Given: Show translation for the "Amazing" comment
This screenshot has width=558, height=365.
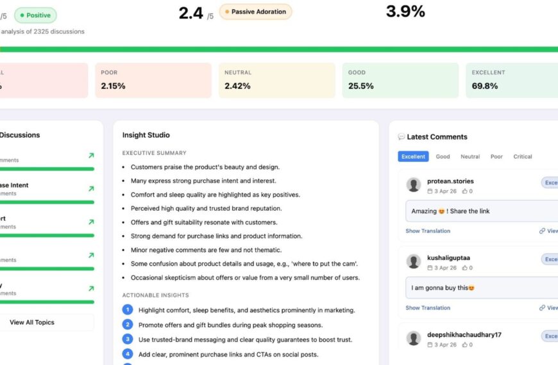Looking at the screenshot, I should 428,231.
